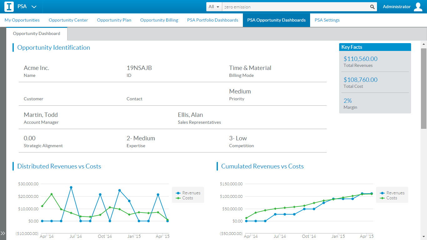The width and height of the screenshot is (427, 240).
Task: Click the vertical scrollbar thumb
Action: click(424, 88)
